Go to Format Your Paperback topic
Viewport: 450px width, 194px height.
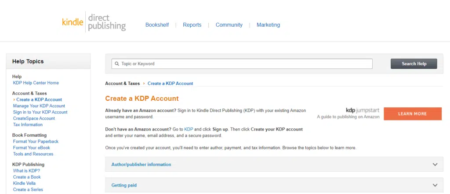tap(36, 141)
